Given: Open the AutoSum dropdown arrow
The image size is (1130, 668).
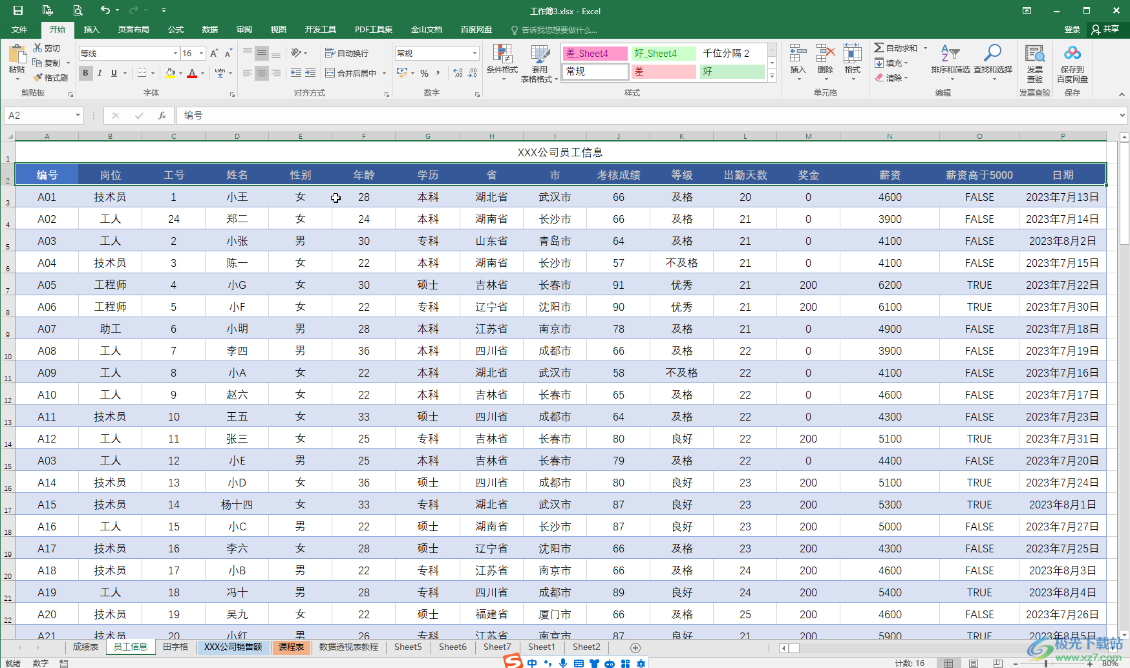Looking at the screenshot, I should pyautogui.click(x=925, y=48).
